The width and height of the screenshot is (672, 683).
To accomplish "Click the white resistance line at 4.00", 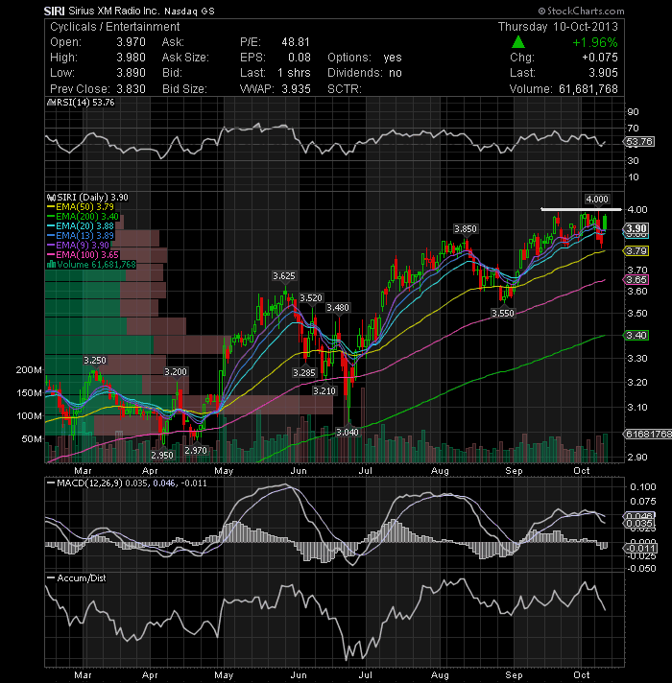I will tap(581, 209).
